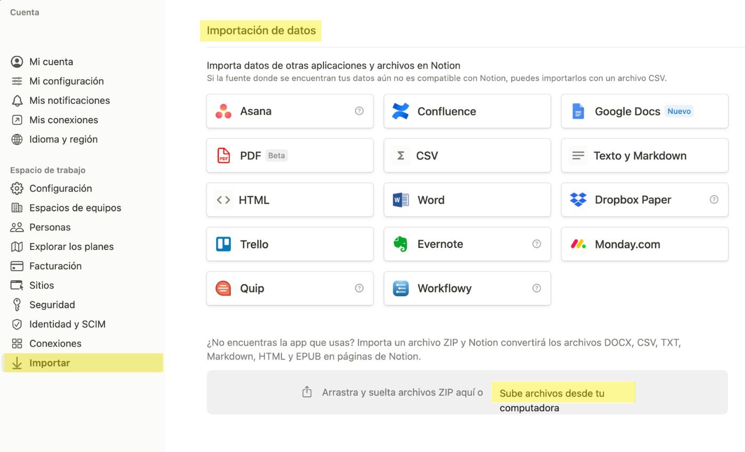Image resolution: width=745 pixels, height=452 pixels.
Task: Click the Importación de datos heading
Action: click(261, 31)
